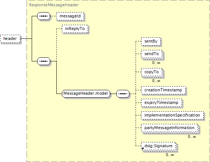
Task: Select the implementationSpecification element
Action: click(x=172, y=115)
